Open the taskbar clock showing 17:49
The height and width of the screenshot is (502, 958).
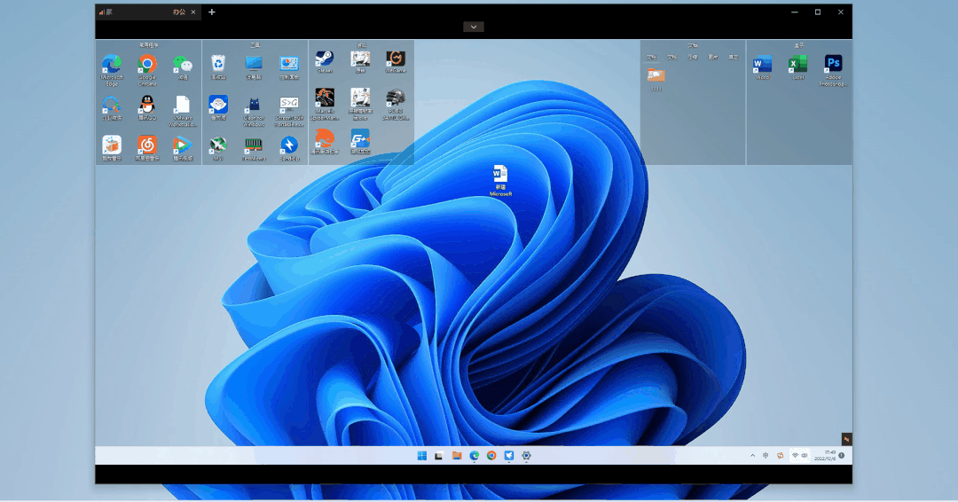point(826,456)
